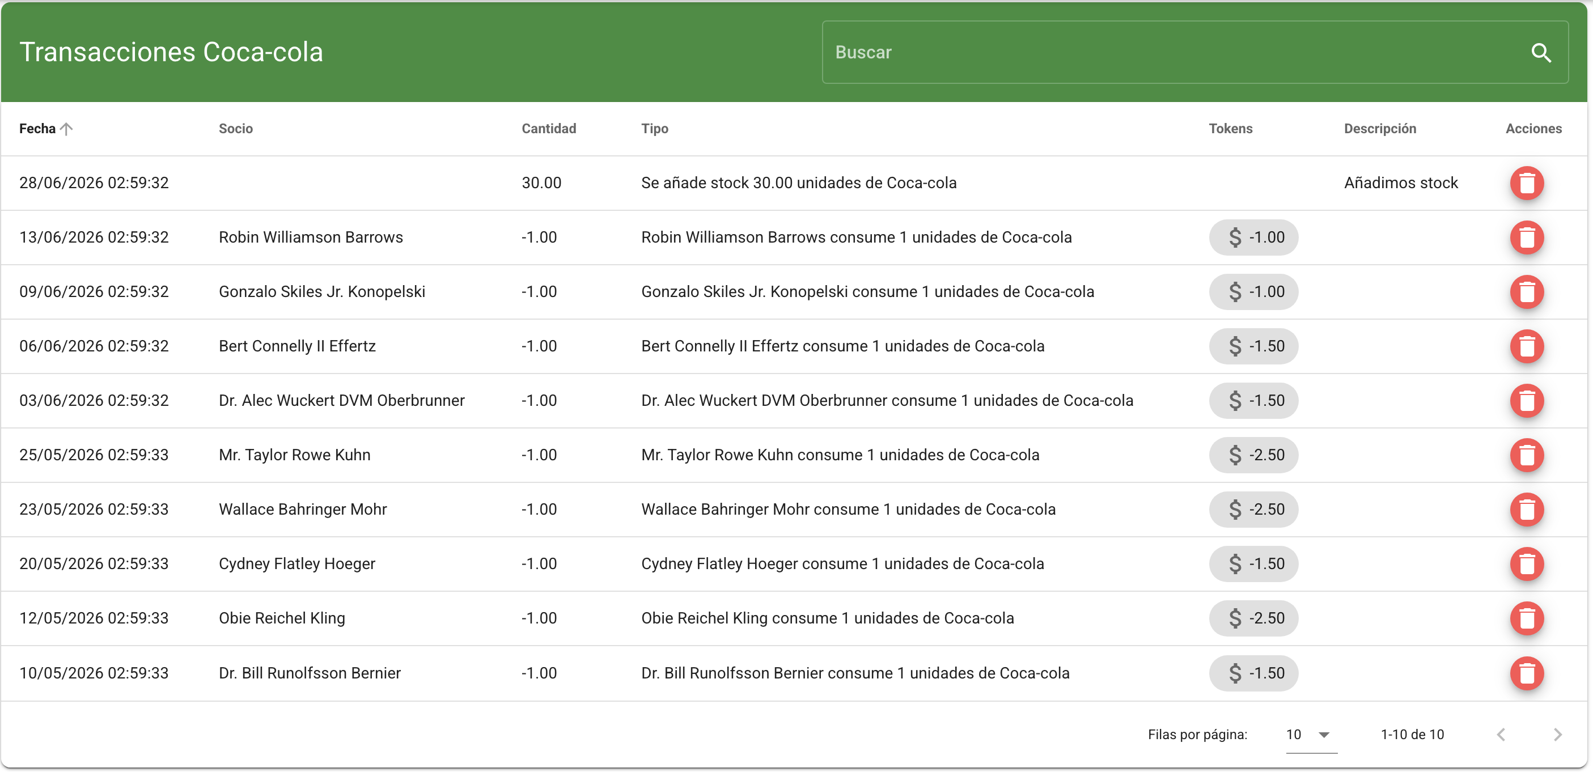
Task: Go to the next page arrow
Action: (x=1557, y=735)
